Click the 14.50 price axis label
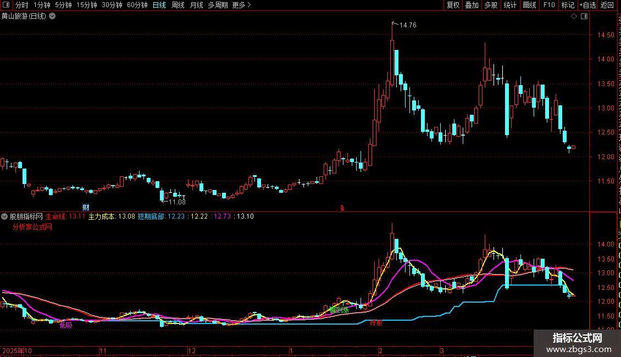Screen dimensions: 621x357 (606, 35)
